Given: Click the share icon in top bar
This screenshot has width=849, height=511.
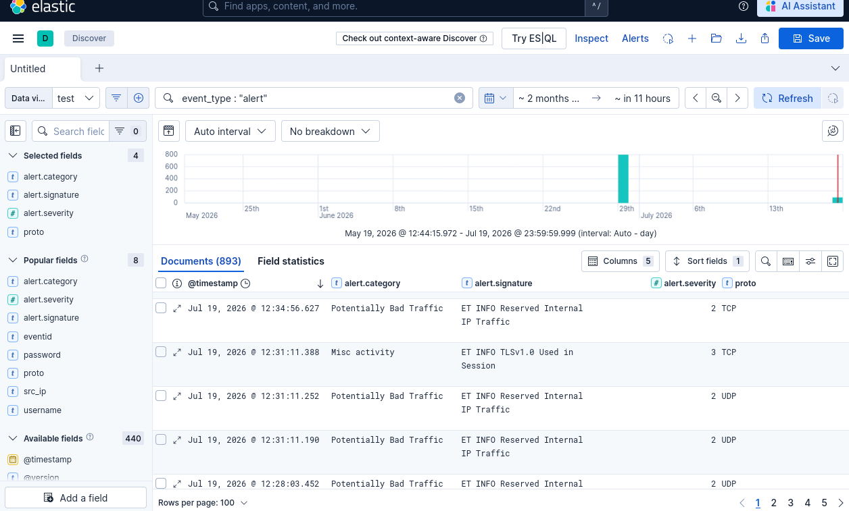Looking at the screenshot, I should pos(765,38).
